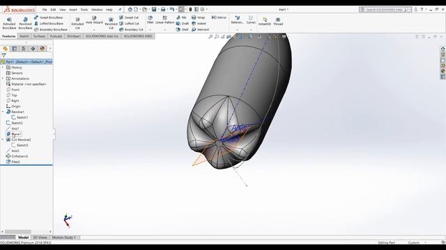Open the Tools menu
Image resolution: width=446 pixels, height=250 pixels.
click(x=84, y=10)
